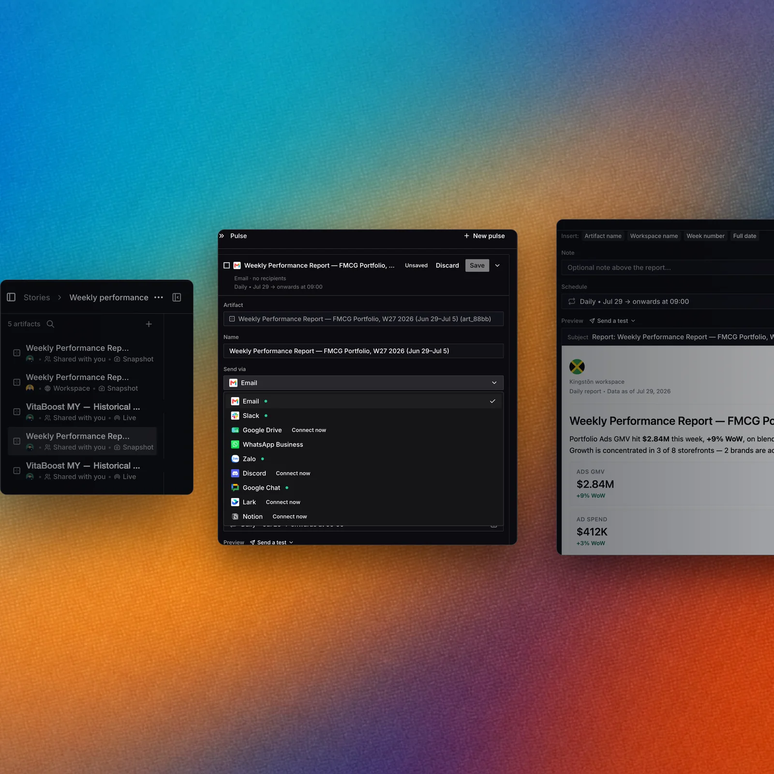Choose Google Drive channel option
This screenshot has height=774, width=774.
click(363, 430)
